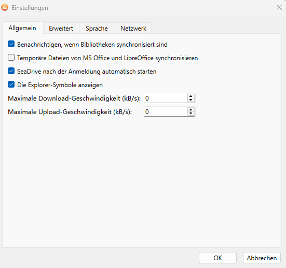Select the Allgemein tab
286x268 pixels.
pos(22,28)
